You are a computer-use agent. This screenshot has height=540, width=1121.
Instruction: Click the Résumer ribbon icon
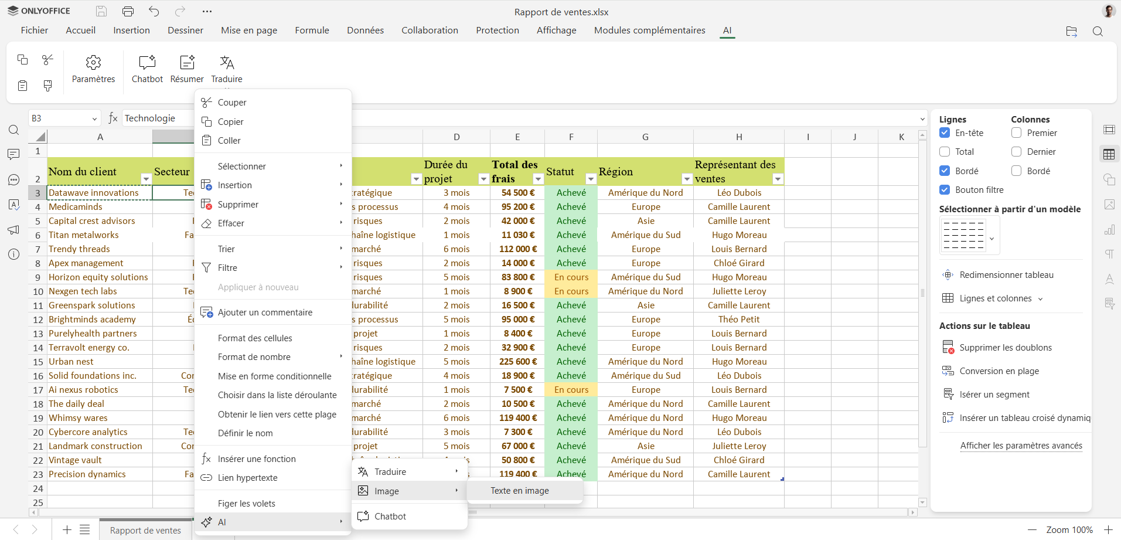[187, 62]
